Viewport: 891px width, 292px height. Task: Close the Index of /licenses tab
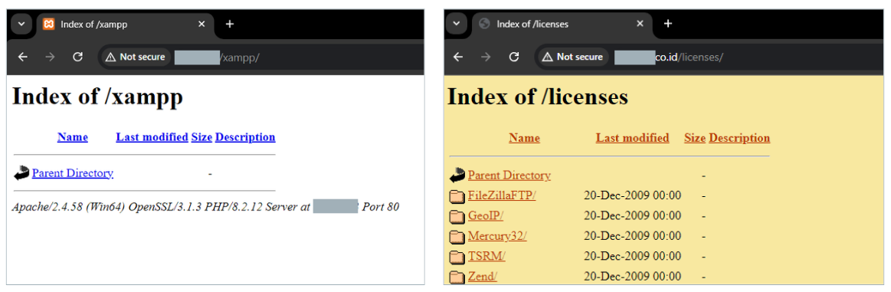click(x=640, y=24)
